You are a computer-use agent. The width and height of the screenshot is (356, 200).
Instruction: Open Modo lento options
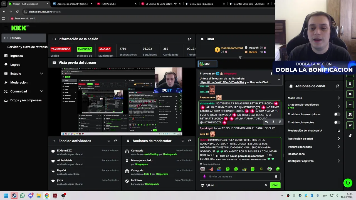314,98
